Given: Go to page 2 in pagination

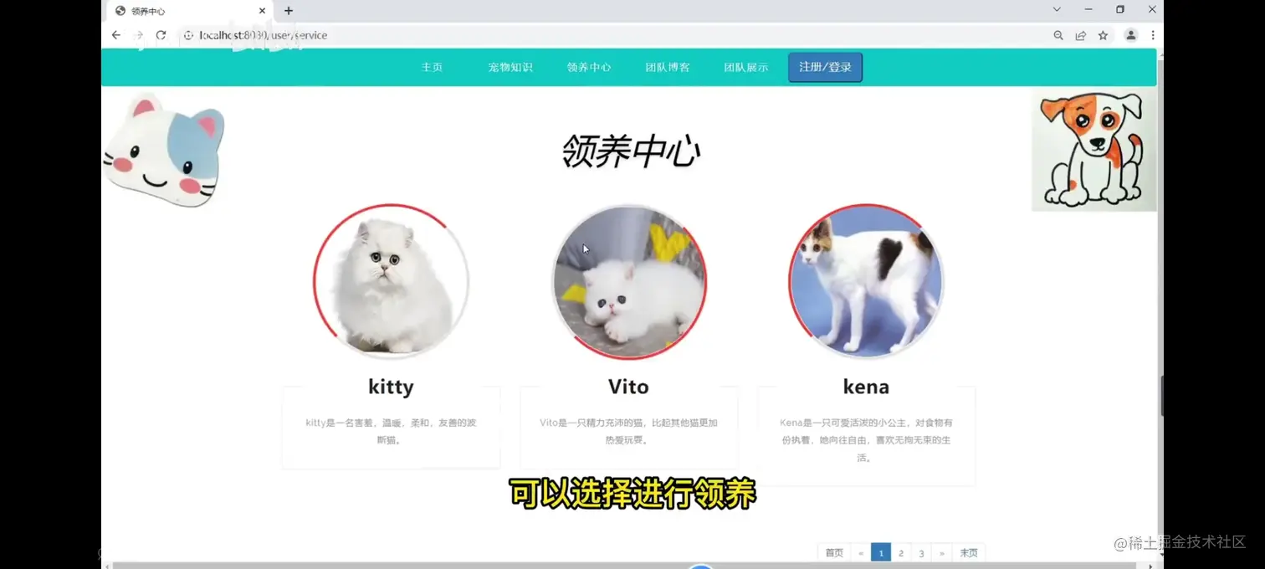Looking at the screenshot, I should (x=901, y=553).
